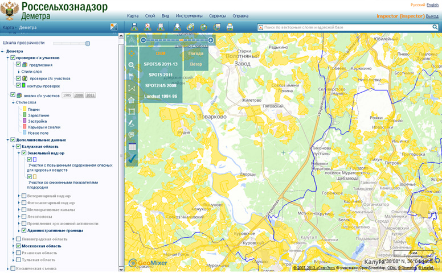Click the paperclip globe link icon
The width and height of the screenshot is (442, 273).
tap(190, 27)
